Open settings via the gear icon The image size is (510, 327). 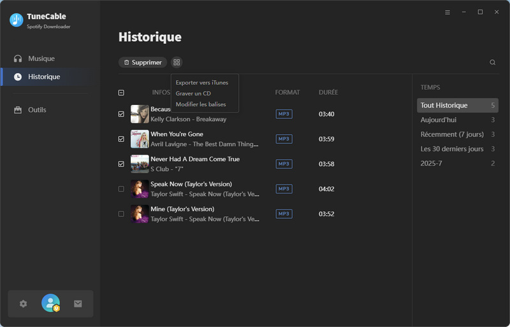tap(24, 303)
